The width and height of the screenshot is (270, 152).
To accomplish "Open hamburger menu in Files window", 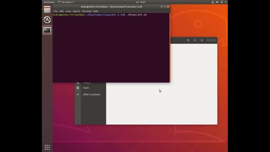I will point(202,40).
